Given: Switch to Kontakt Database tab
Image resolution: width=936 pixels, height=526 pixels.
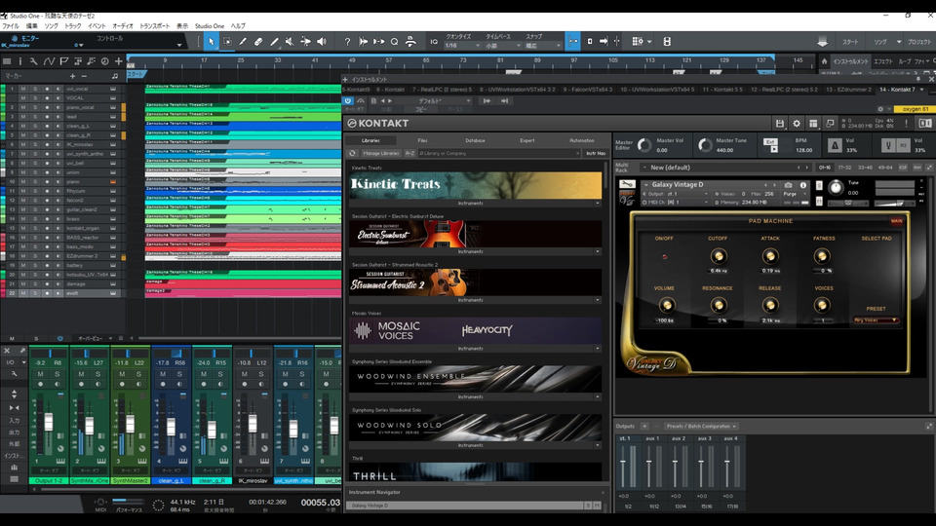Looking at the screenshot, I should click(x=475, y=140).
